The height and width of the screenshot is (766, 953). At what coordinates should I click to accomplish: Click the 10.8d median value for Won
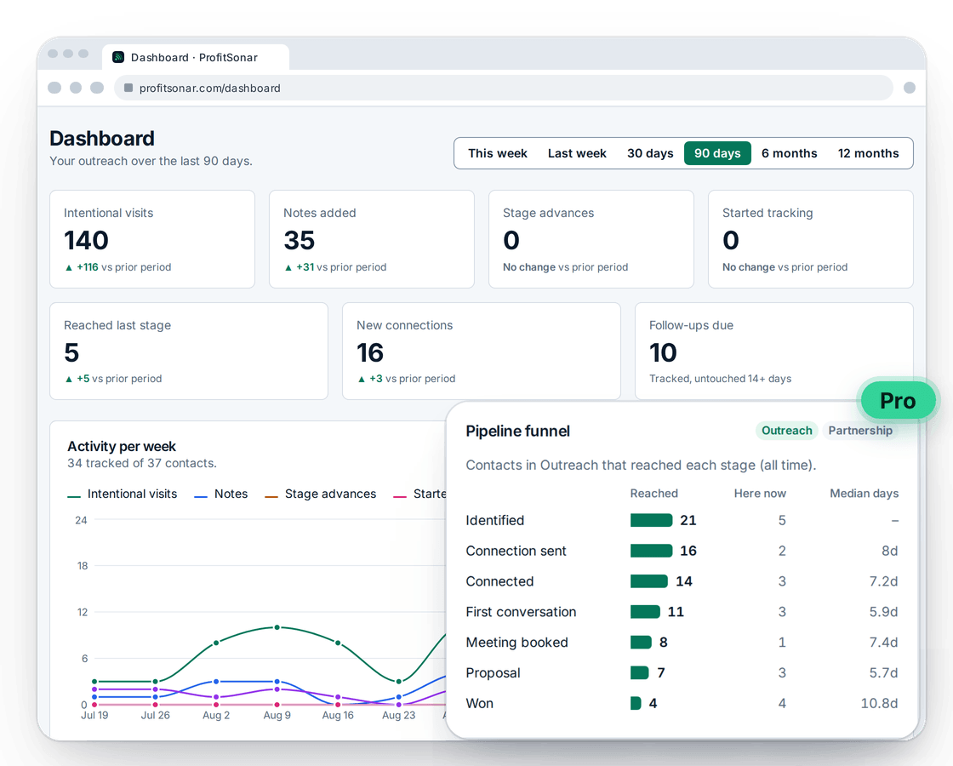coord(879,703)
